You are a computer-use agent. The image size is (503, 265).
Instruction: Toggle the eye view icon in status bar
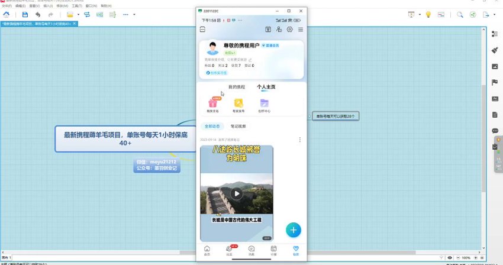(450, 258)
